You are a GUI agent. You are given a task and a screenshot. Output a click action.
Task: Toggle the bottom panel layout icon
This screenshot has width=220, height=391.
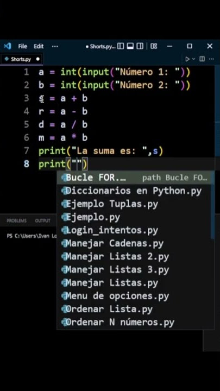coord(130,46)
